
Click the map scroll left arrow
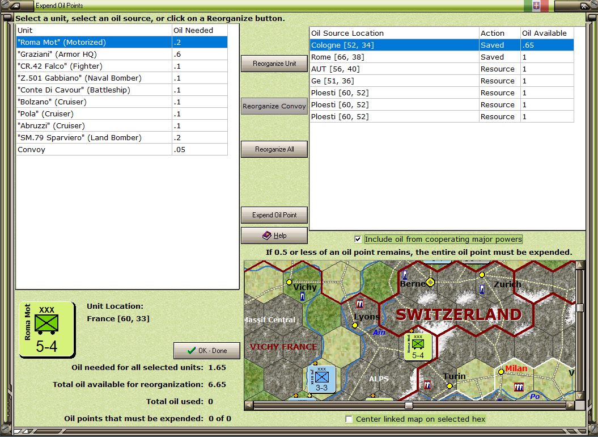tap(249, 405)
